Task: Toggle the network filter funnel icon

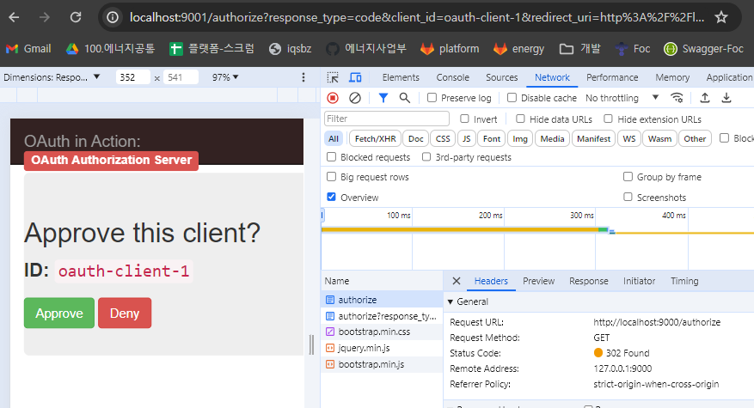Action: click(383, 98)
